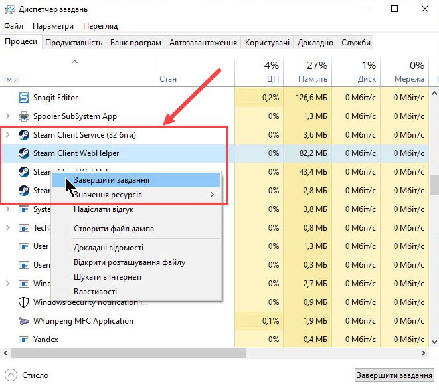Choose Шукати в Інтернеті
The width and height of the screenshot is (439, 390).
(x=136, y=277)
